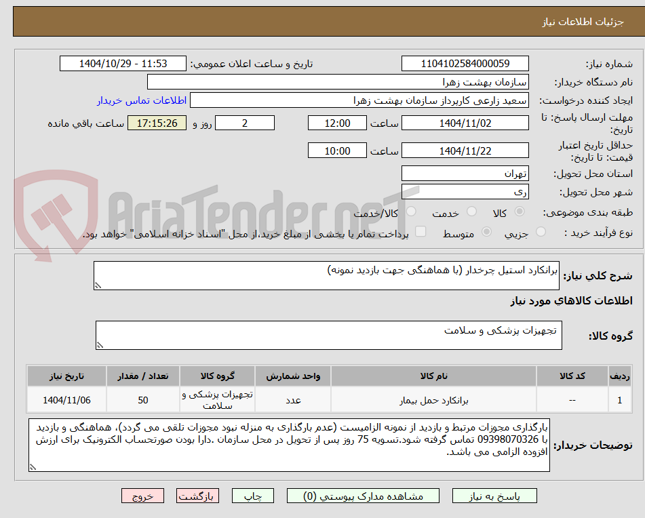645x518 pixels.
Task: Click the resize grip of buyer notes box
Action: click(x=33, y=467)
